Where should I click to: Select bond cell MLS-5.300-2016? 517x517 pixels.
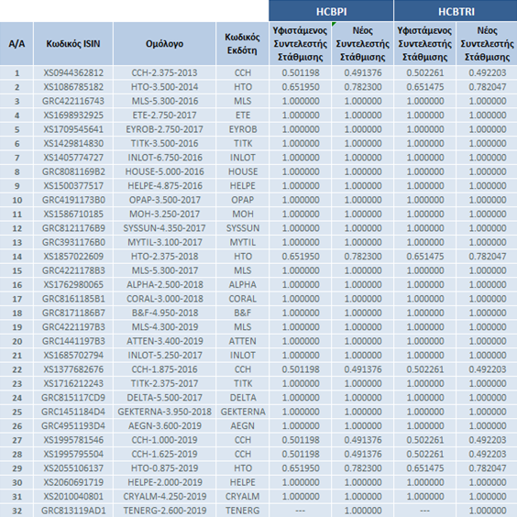[x=164, y=101]
